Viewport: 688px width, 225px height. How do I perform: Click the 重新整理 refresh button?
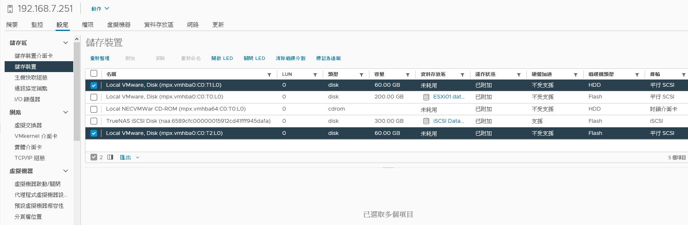[100, 58]
